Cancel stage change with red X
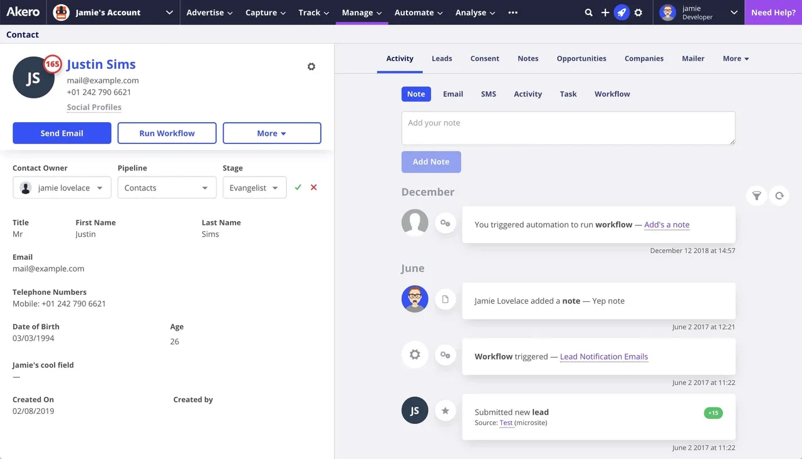The width and height of the screenshot is (802, 459). [314, 187]
